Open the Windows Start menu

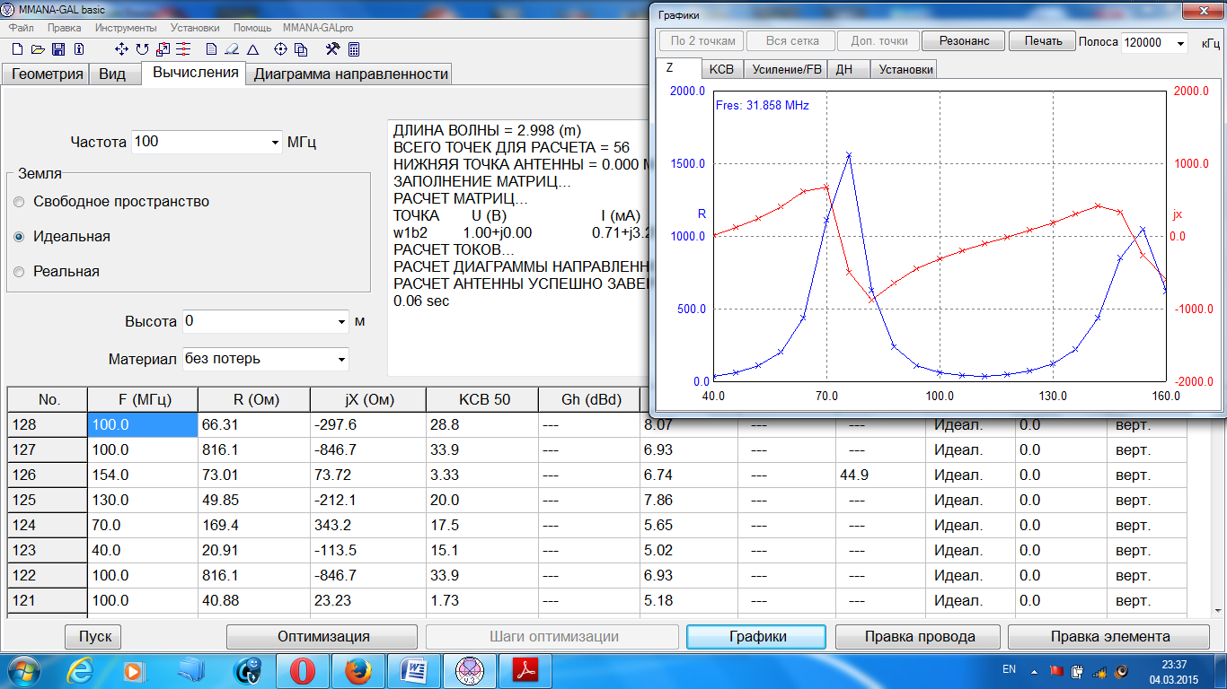tap(22, 670)
